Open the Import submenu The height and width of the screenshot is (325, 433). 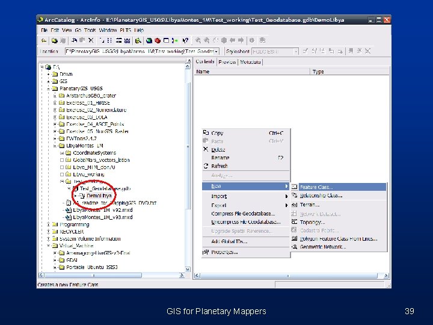point(246,196)
